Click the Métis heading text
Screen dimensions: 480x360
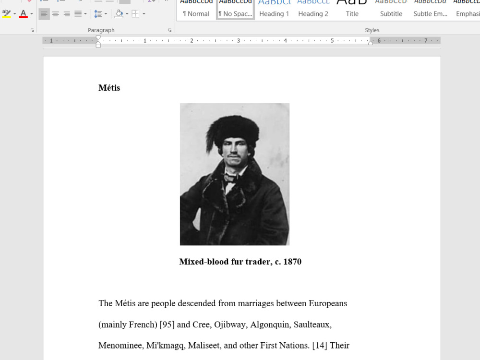[109, 88]
